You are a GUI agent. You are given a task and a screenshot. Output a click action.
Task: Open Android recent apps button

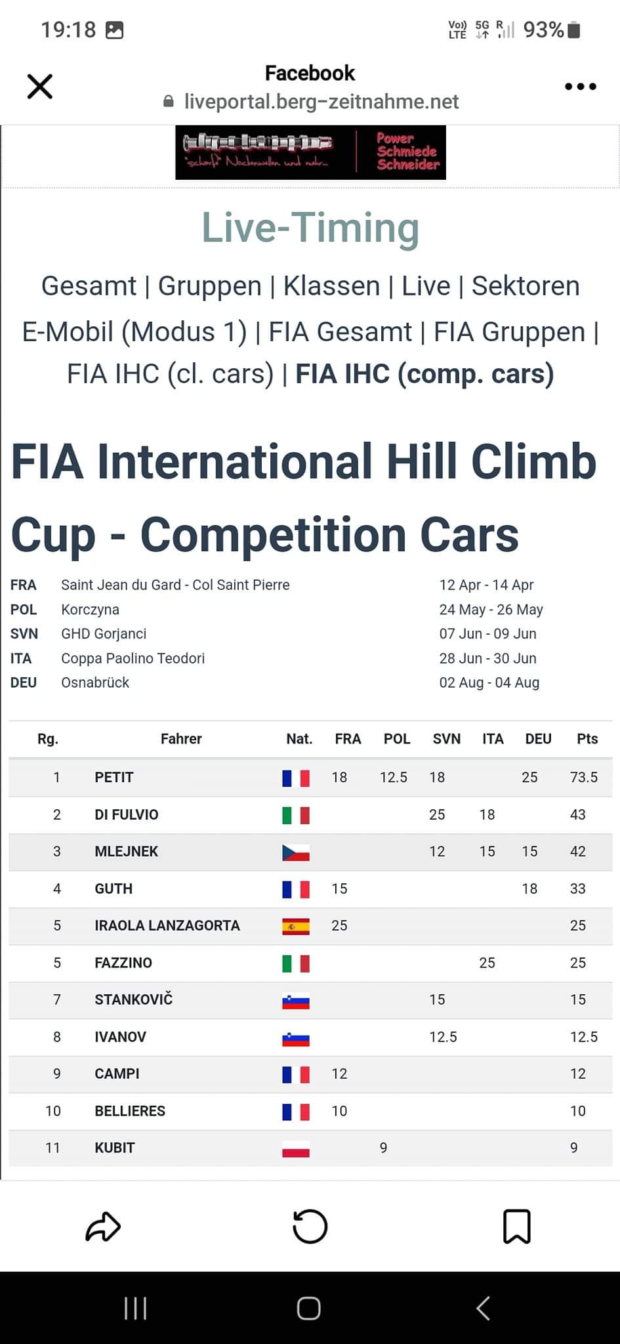coord(135,1308)
